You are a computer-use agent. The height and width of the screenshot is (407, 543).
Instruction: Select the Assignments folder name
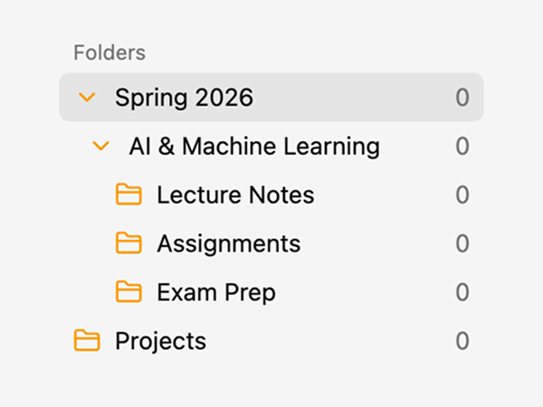coord(228,243)
